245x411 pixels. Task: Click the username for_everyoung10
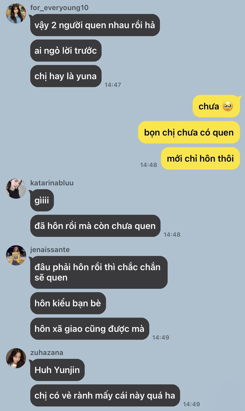click(59, 8)
